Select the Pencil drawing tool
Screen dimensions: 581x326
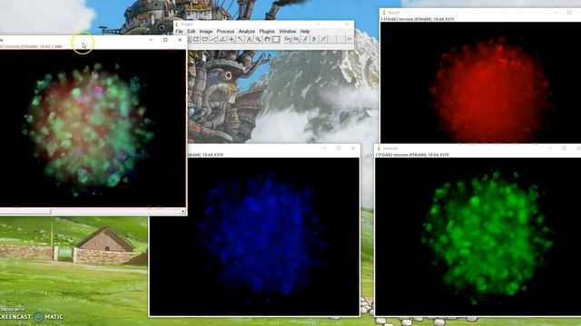(x=305, y=39)
